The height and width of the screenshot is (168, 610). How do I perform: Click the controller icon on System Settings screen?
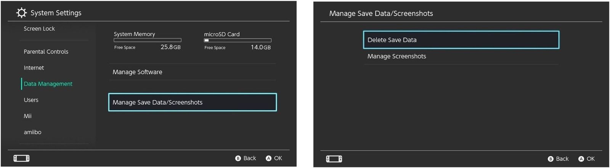click(21, 158)
